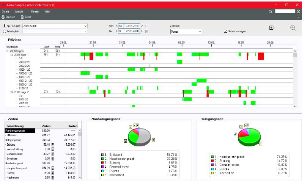Open calendar picker next to Bis date
The width and height of the screenshot is (302, 181).
click(x=147, y=31)
